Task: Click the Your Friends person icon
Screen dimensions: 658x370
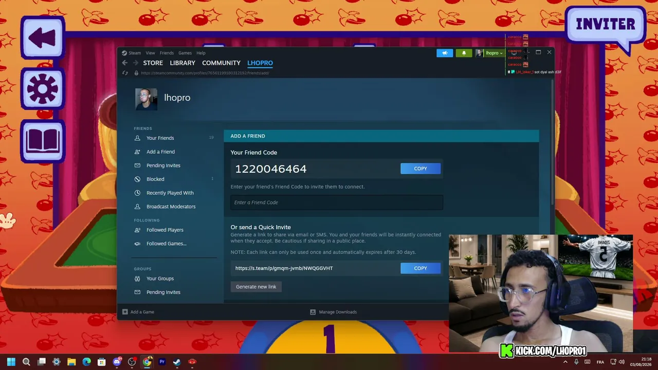Action: (x=137, y=138)
